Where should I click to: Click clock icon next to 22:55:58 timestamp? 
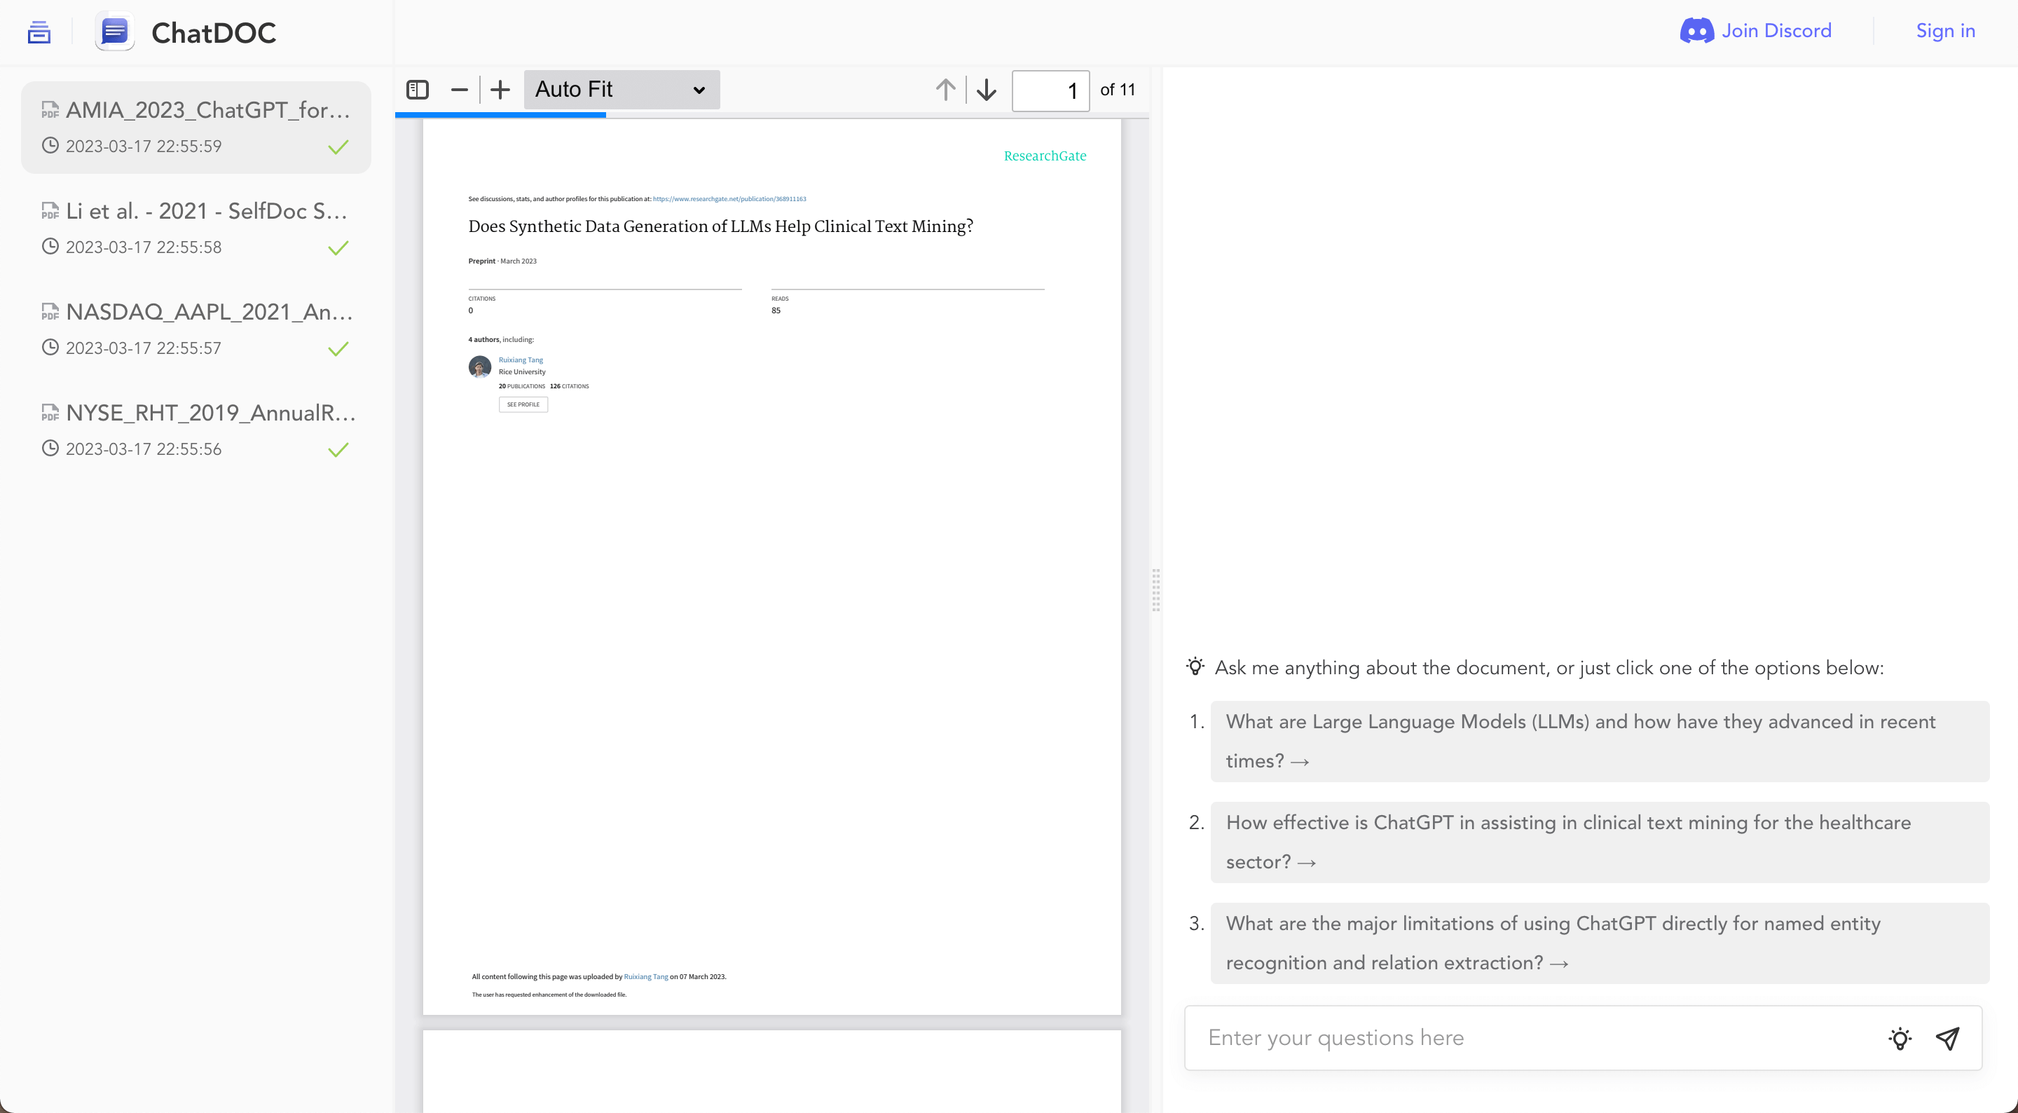50,247
